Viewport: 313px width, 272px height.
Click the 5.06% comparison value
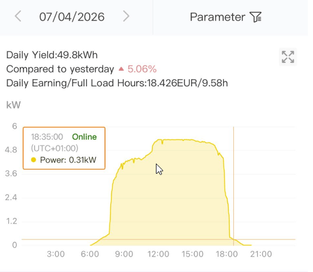click(x=142, y=69)
